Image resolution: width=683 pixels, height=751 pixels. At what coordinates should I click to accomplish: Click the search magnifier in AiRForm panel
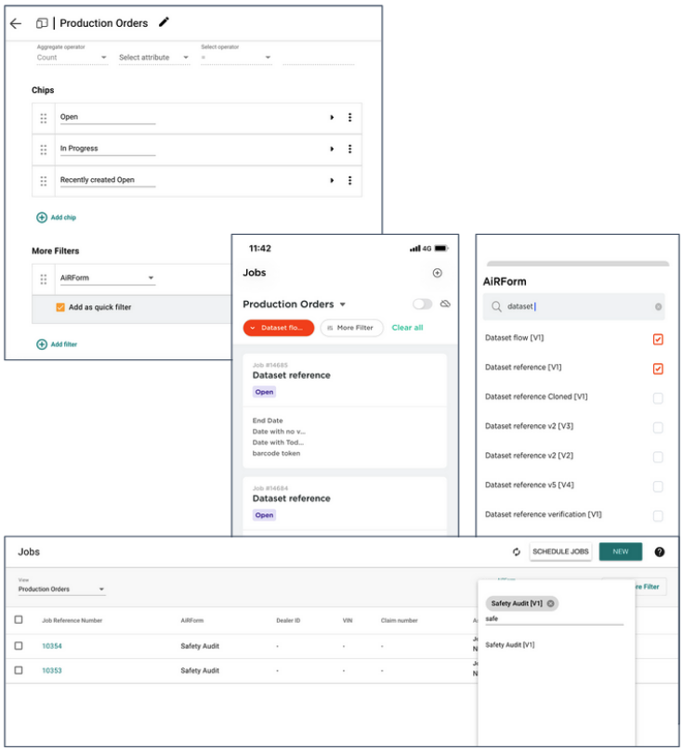point(496,306)
